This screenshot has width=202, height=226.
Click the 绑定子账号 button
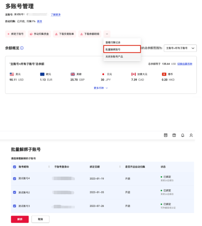15,34
